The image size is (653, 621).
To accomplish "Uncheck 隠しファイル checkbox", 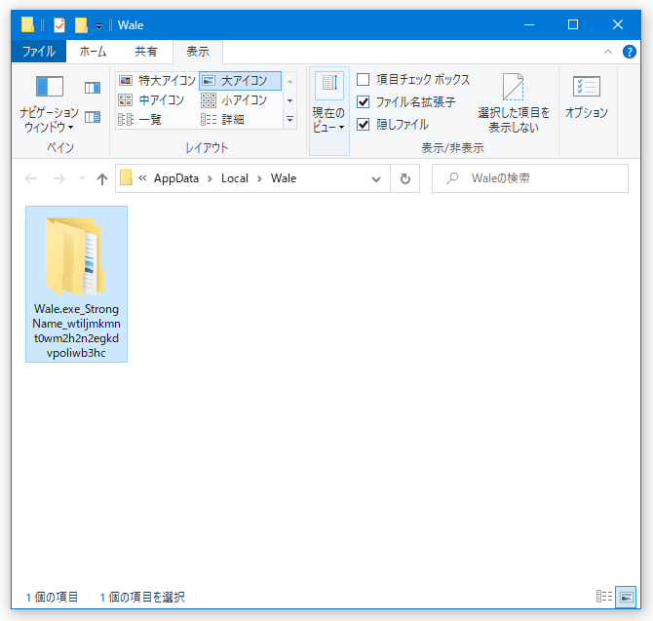I will [364, 124].
